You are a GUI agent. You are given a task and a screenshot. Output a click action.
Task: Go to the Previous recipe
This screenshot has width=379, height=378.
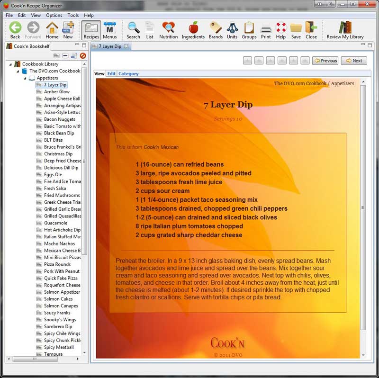click(x=325, y=61)
